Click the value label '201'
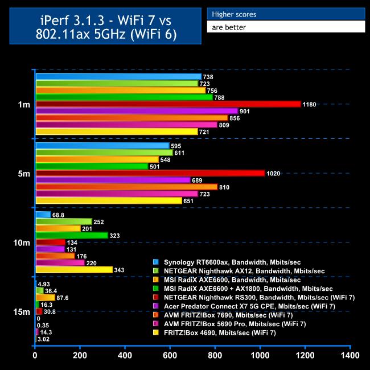The height and width of the screenshot is (370, 370). click(x=87, y=229)
